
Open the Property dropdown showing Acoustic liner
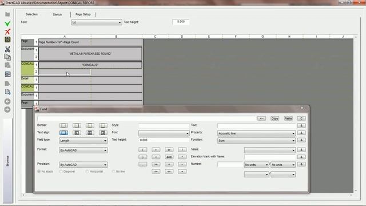click(x=256, y=133)
